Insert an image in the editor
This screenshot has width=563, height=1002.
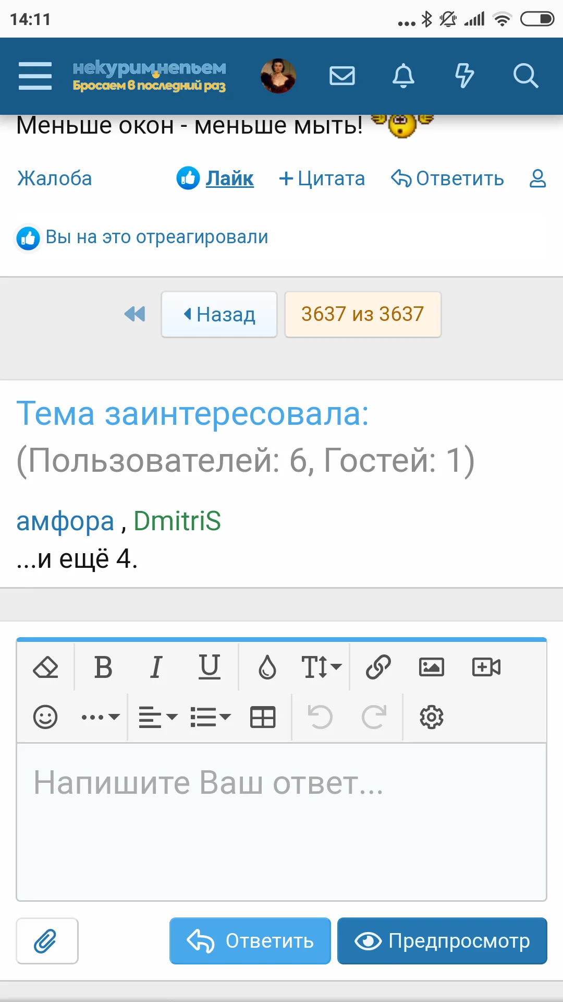tap(432, 667)
